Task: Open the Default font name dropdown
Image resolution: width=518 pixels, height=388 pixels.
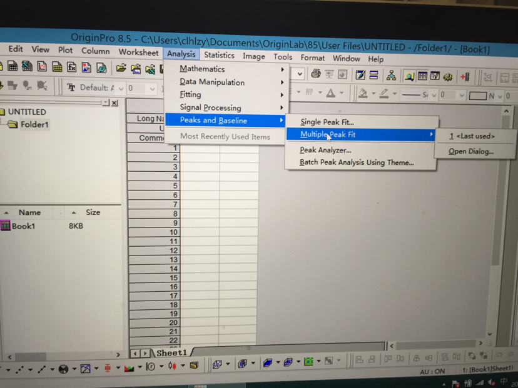Action: point(121,89)
